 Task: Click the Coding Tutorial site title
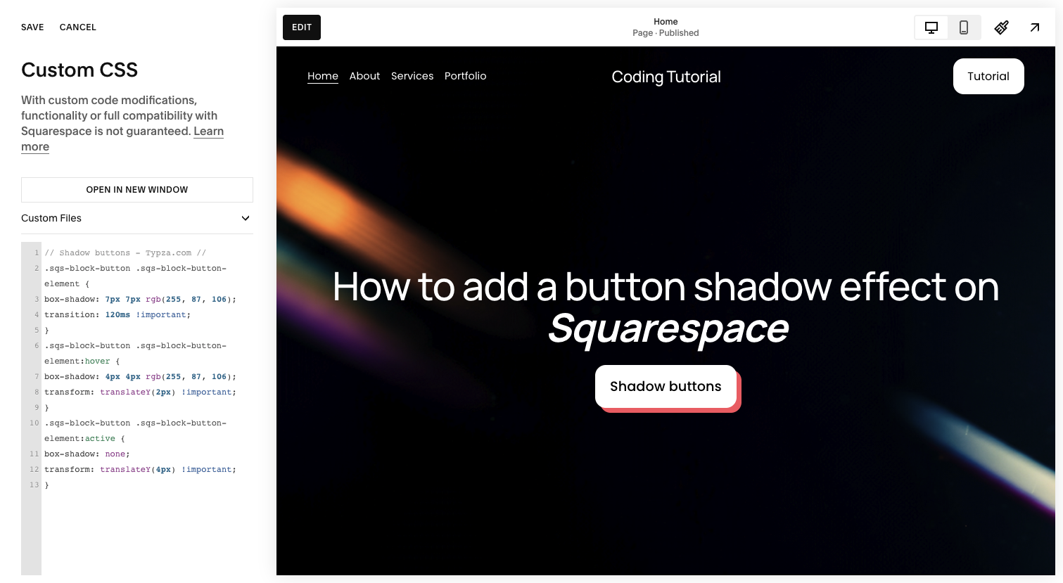[666, 77]
